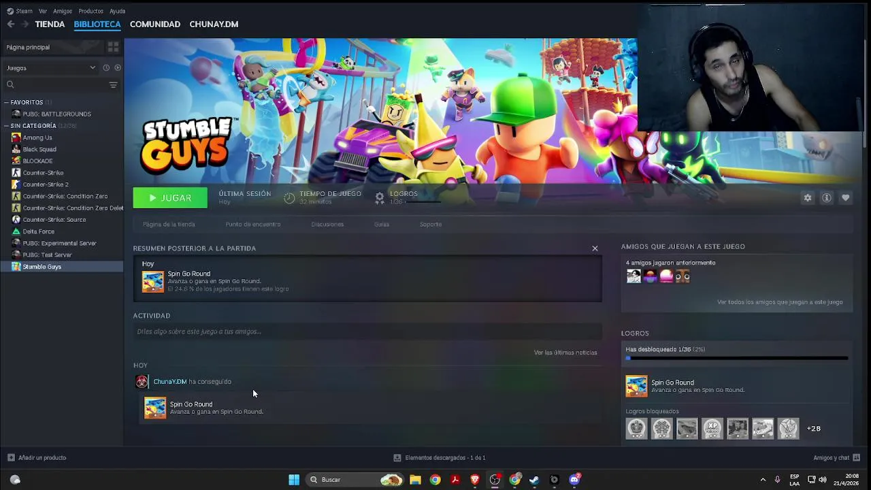Open Friends and chat icon

856,457
